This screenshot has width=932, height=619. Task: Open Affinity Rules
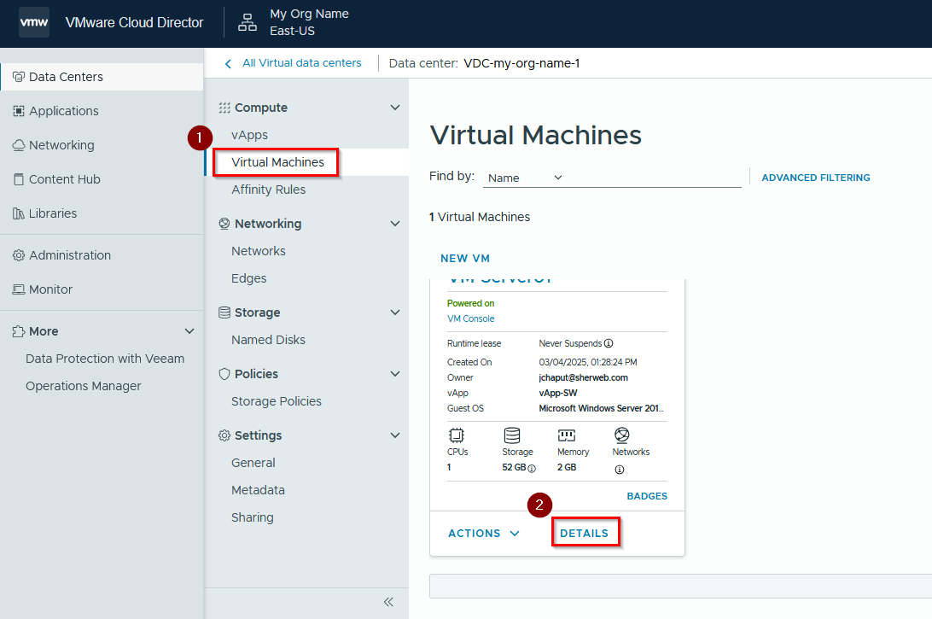click(269, 190)
